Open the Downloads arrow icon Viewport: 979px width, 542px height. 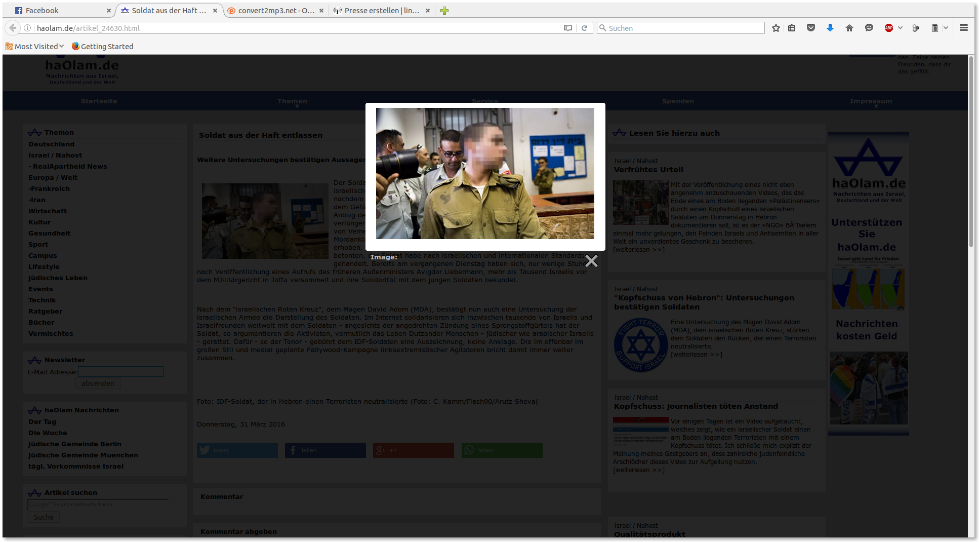pyautogui.click(x=830, y=28)
